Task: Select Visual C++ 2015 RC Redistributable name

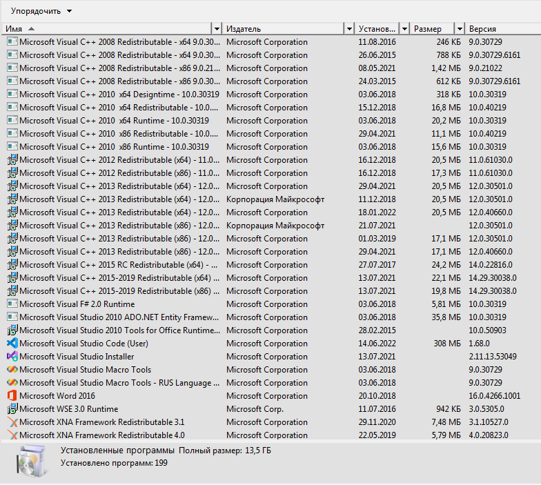Action: click(x=119, y=265)
